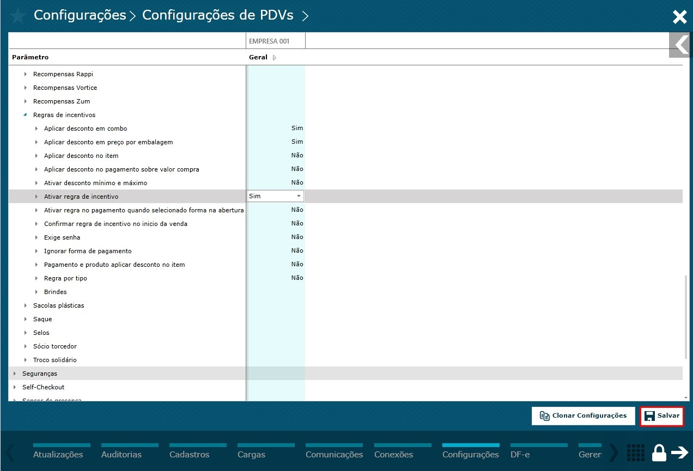The height and width of the screenshot is (471, 693).
Task: Collapse Regras de incentivos node
Action: [26, 115]
